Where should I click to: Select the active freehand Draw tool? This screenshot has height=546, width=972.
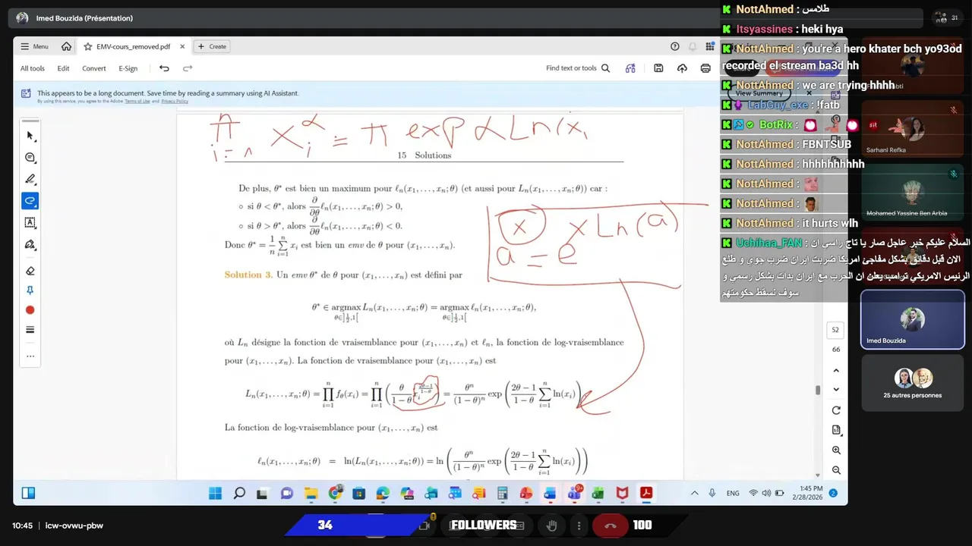tap(30, 201)
